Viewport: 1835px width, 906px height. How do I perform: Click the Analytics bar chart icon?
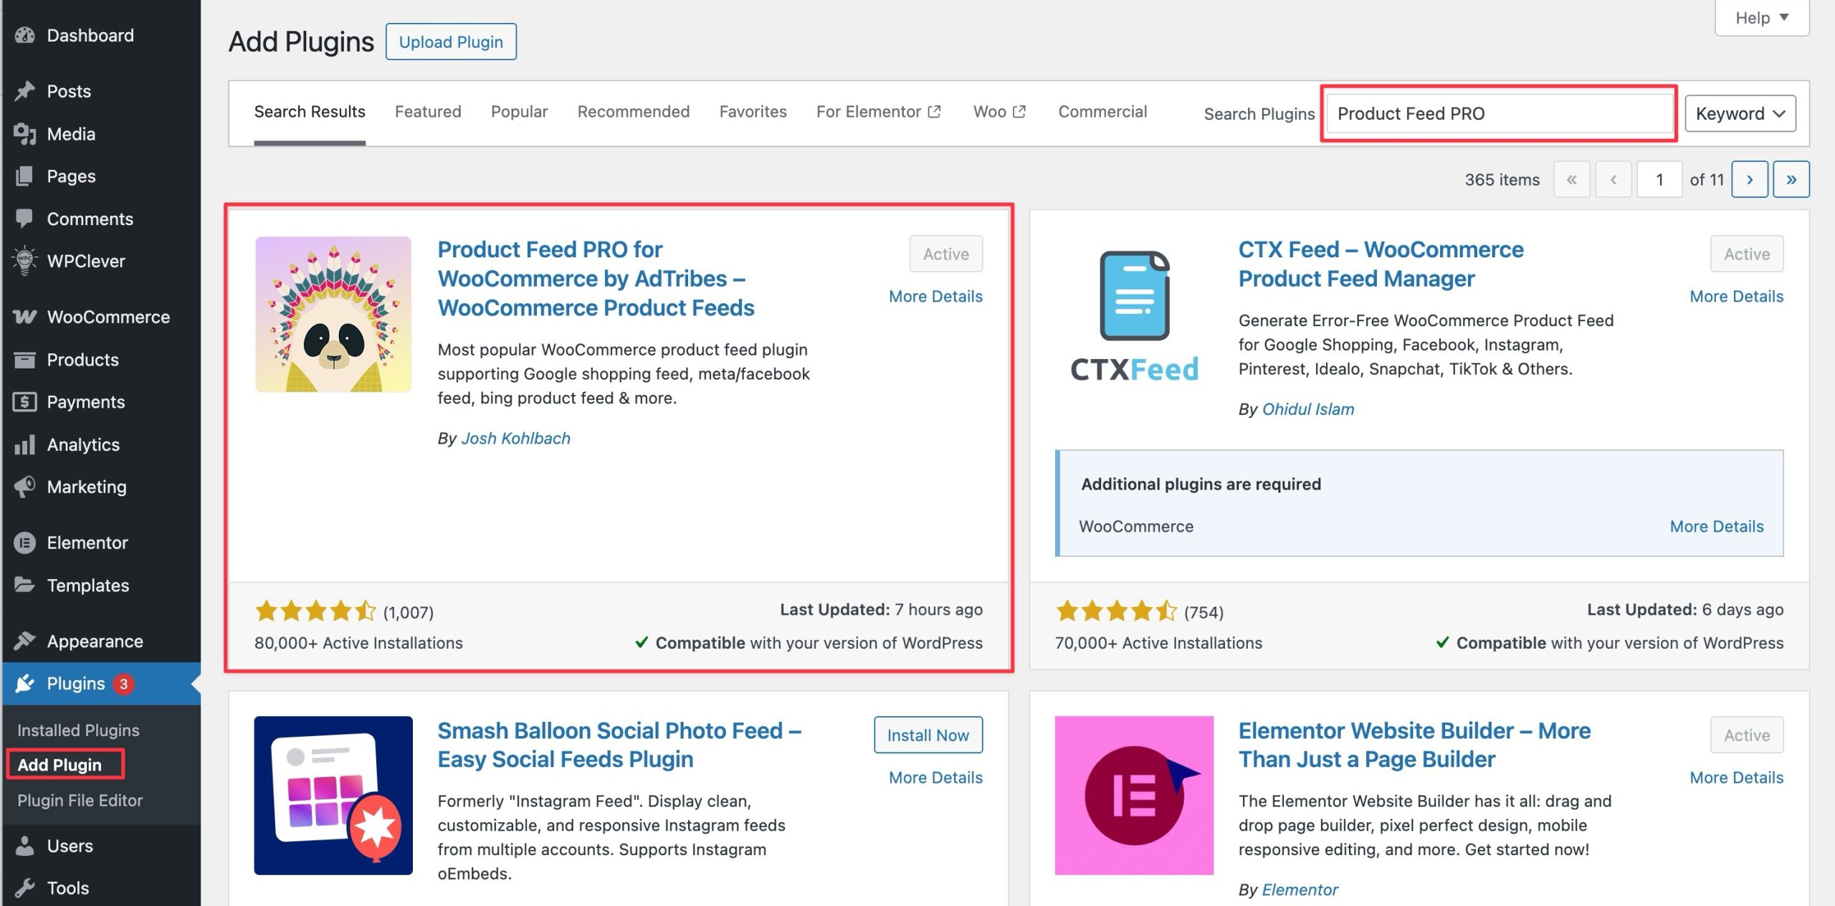24,444
